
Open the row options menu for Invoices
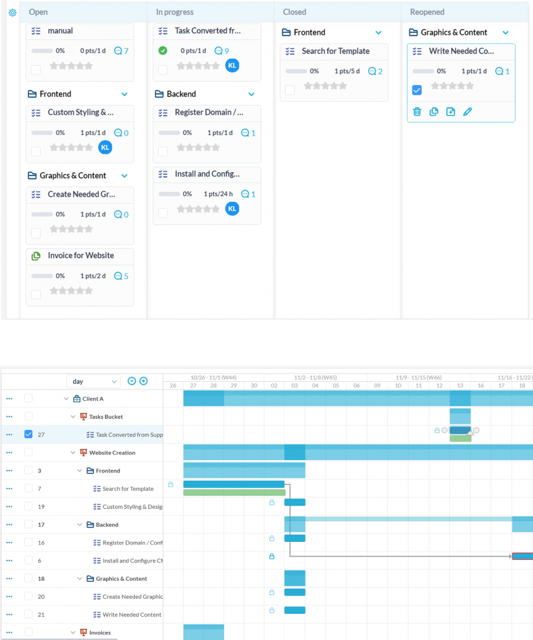tap(8, 632)
